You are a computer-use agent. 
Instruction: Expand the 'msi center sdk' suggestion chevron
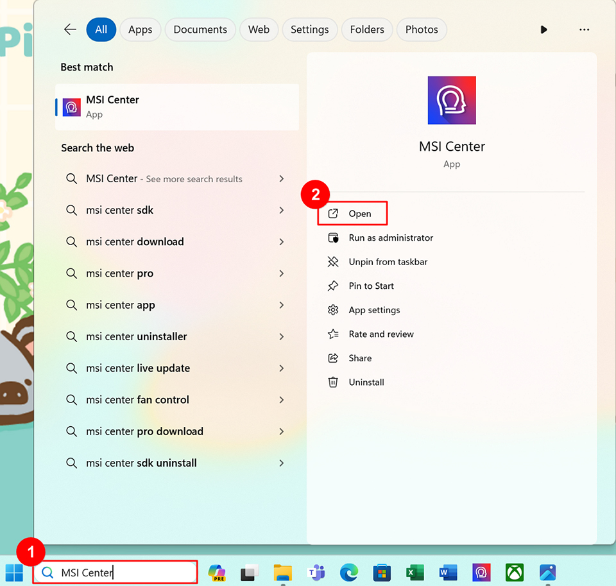click(281, 211)
